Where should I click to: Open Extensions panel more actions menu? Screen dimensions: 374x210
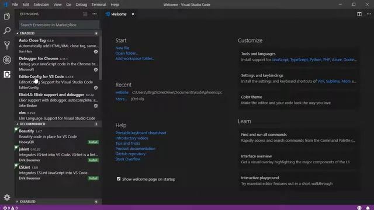click(95, 14)
